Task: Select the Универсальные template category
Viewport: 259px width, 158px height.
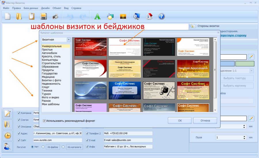Action: point(56,46)
